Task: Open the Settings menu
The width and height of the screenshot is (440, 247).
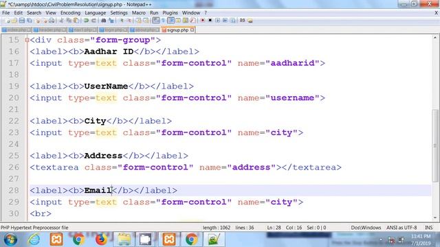Action: coord(119,13)
